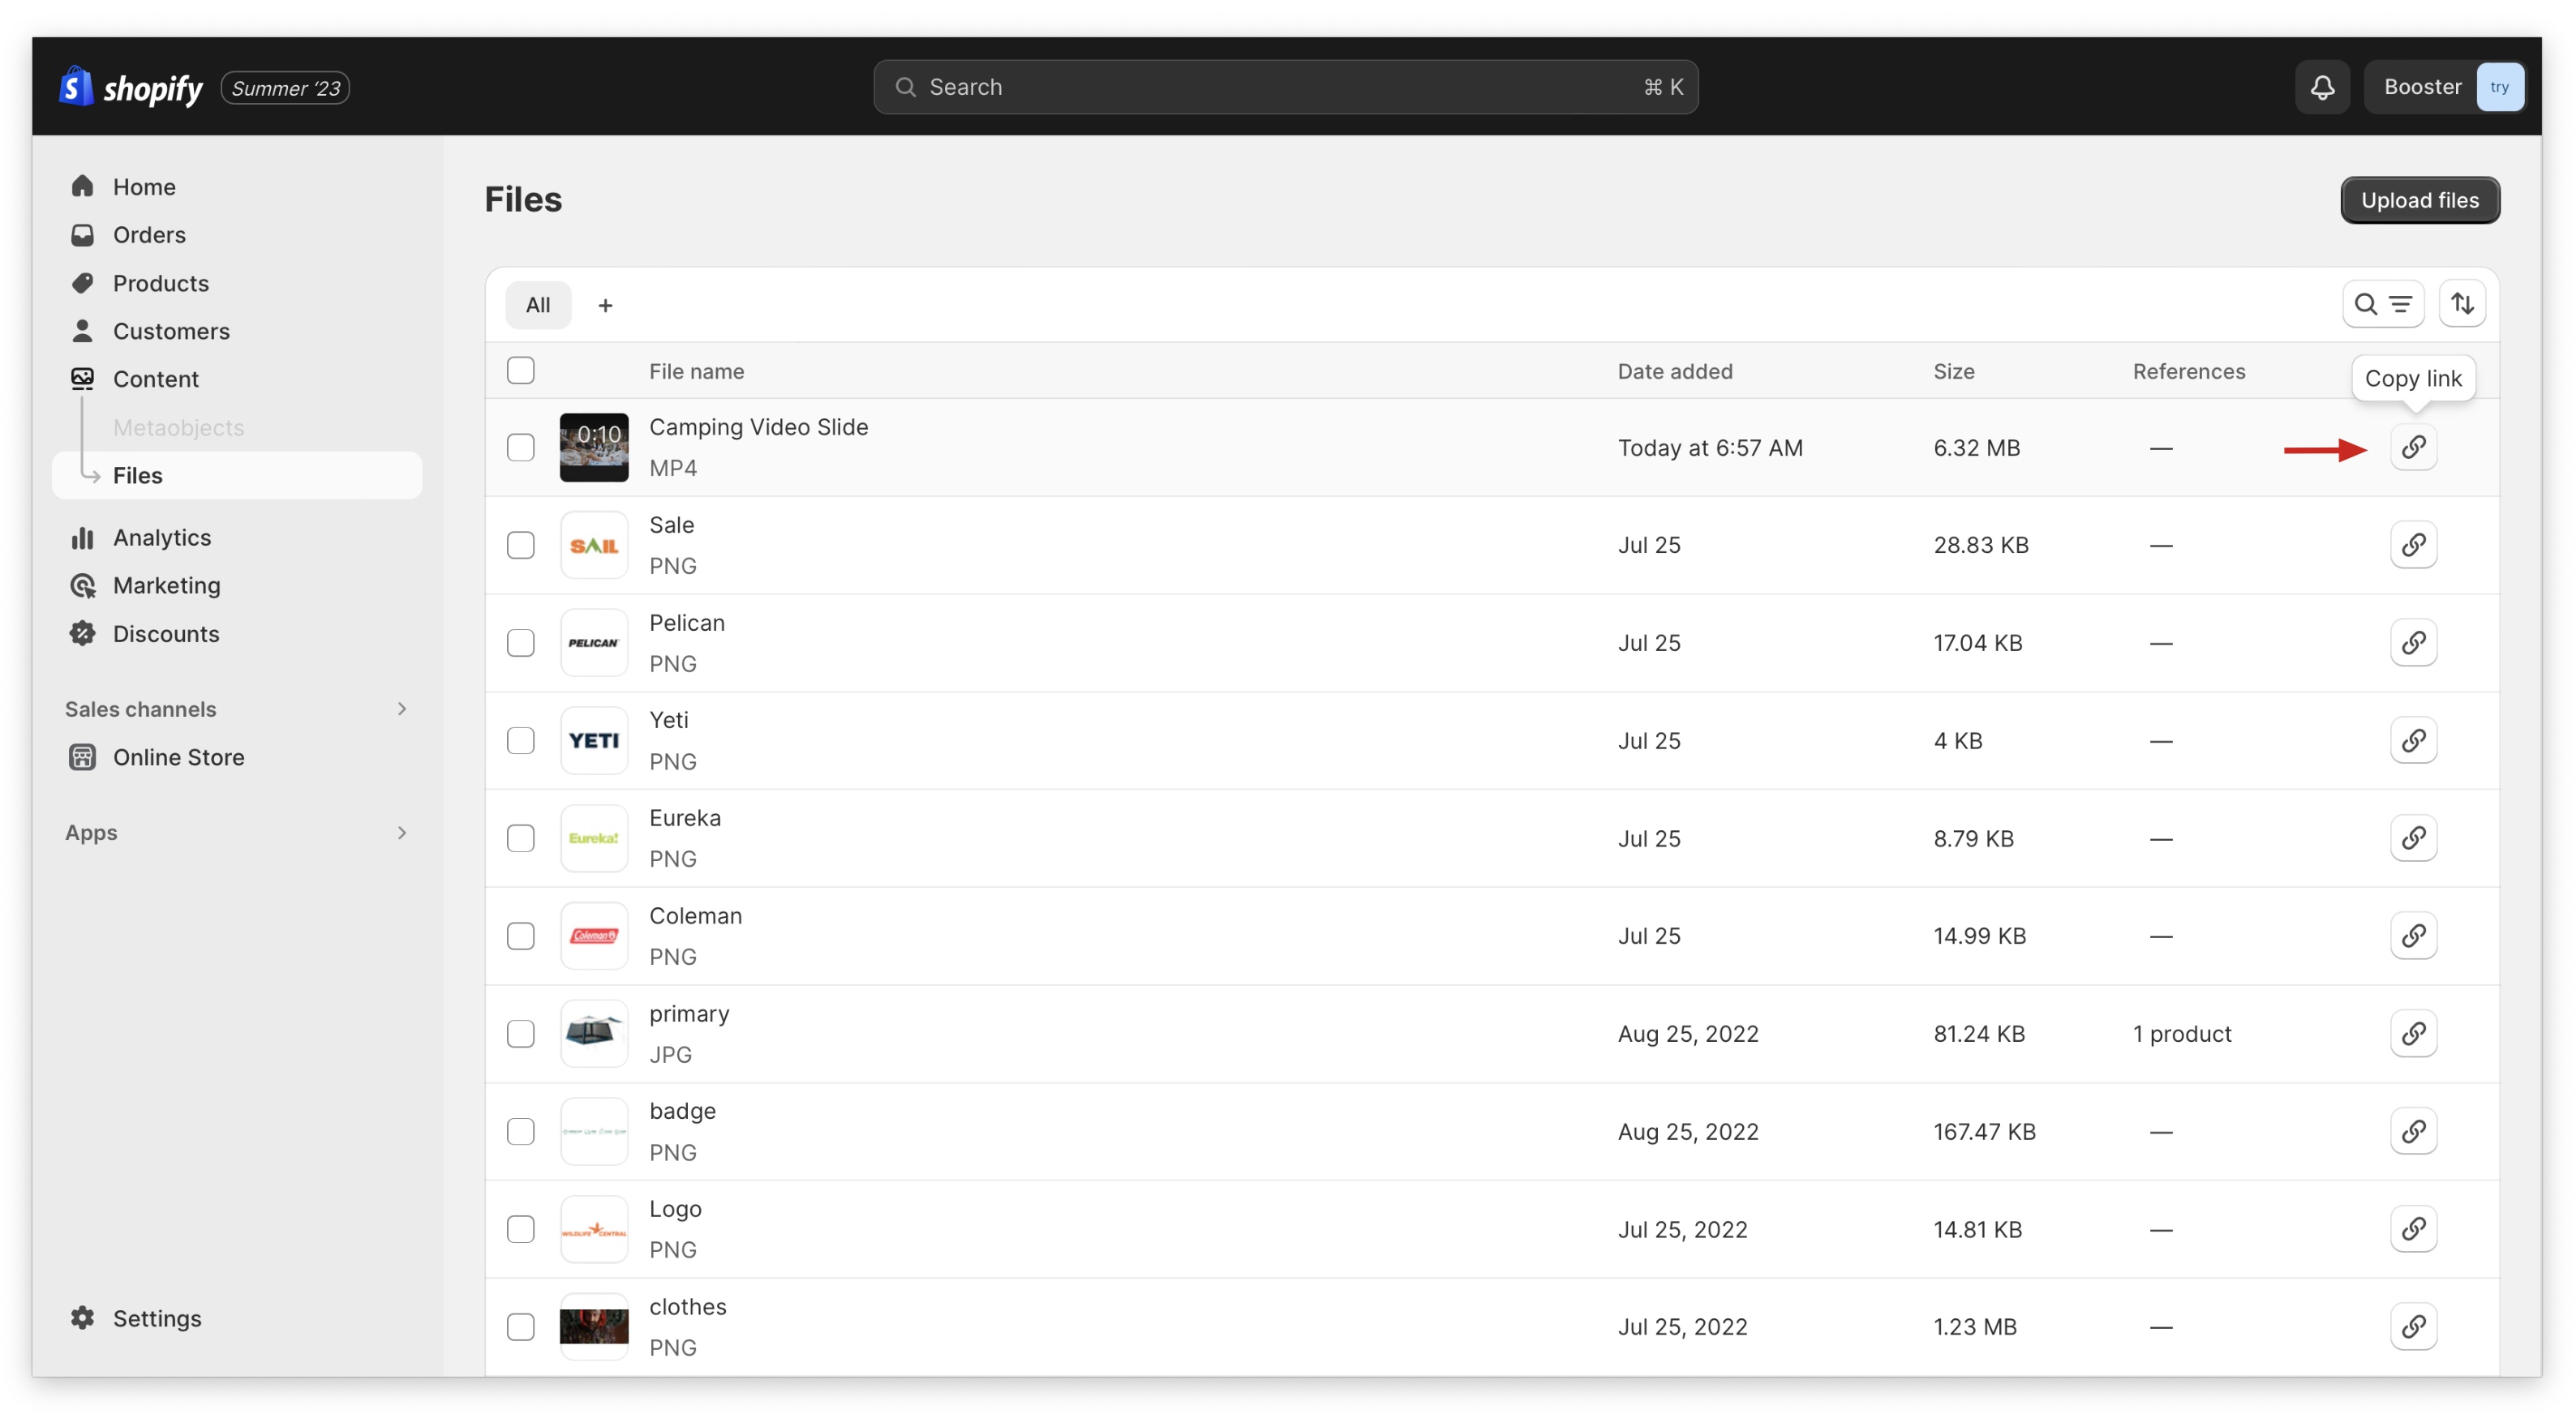
Task: Click the Shopify logo in header
Action: pos(131,88)
